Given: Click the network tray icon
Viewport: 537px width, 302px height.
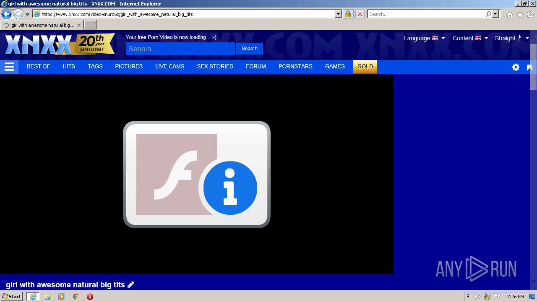Looking at the screenshot, I should 487,297.
